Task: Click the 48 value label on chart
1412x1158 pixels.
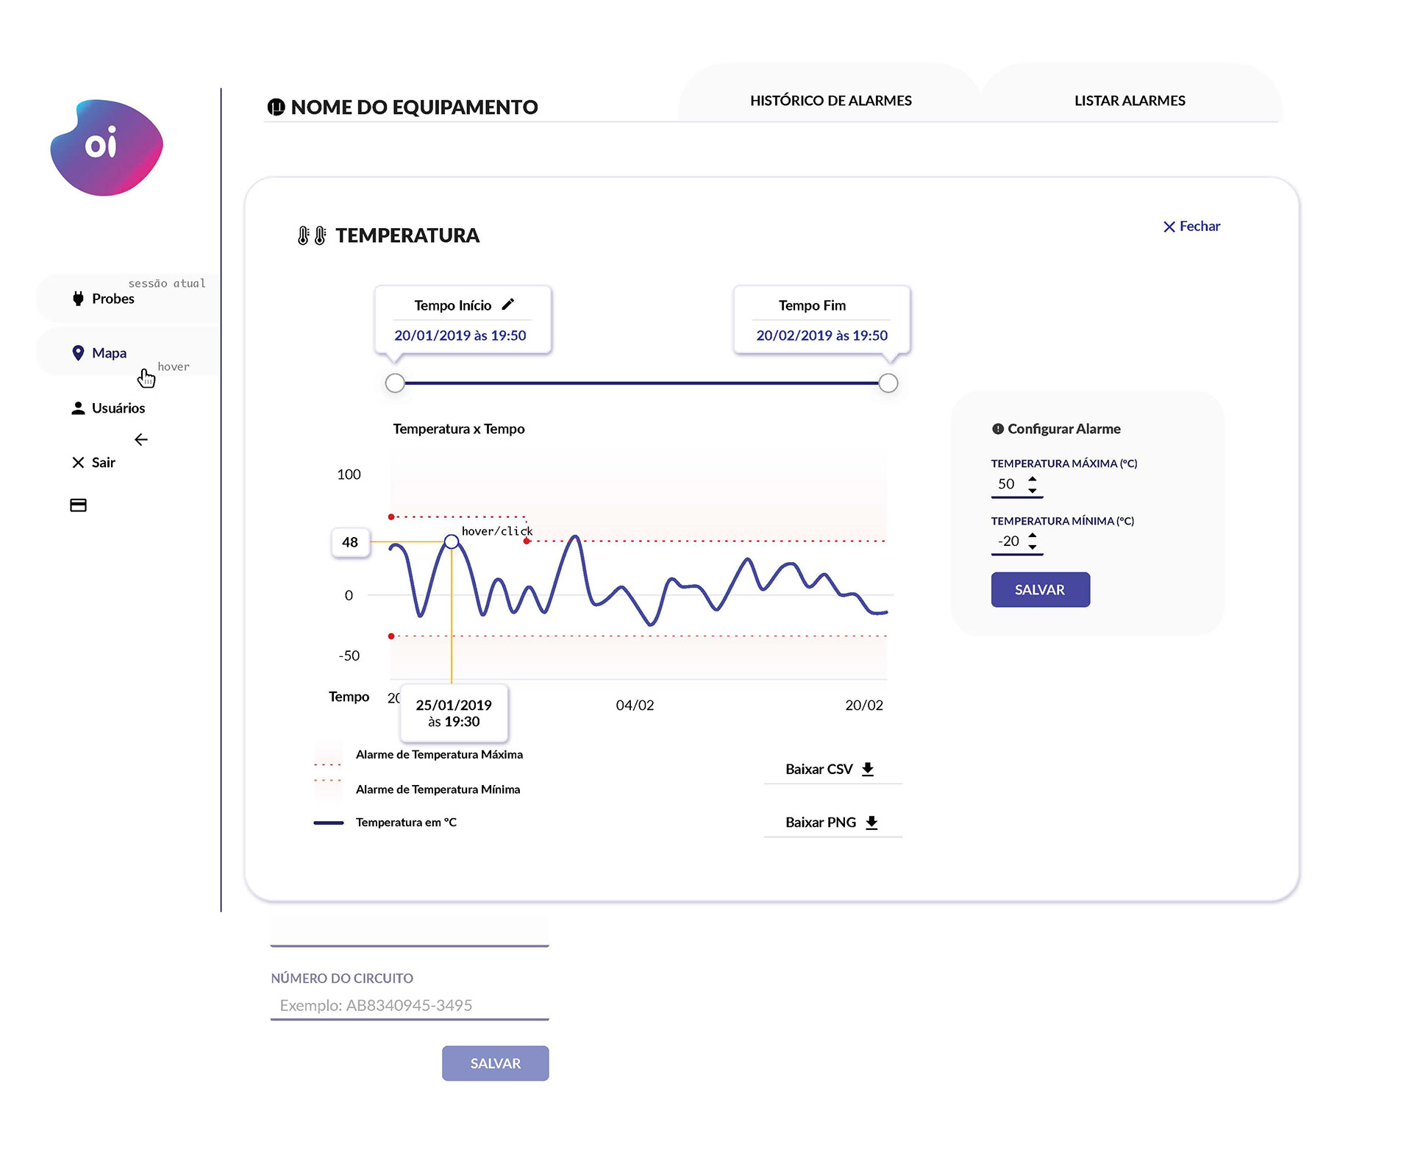Action: click(x=350, y=542)
